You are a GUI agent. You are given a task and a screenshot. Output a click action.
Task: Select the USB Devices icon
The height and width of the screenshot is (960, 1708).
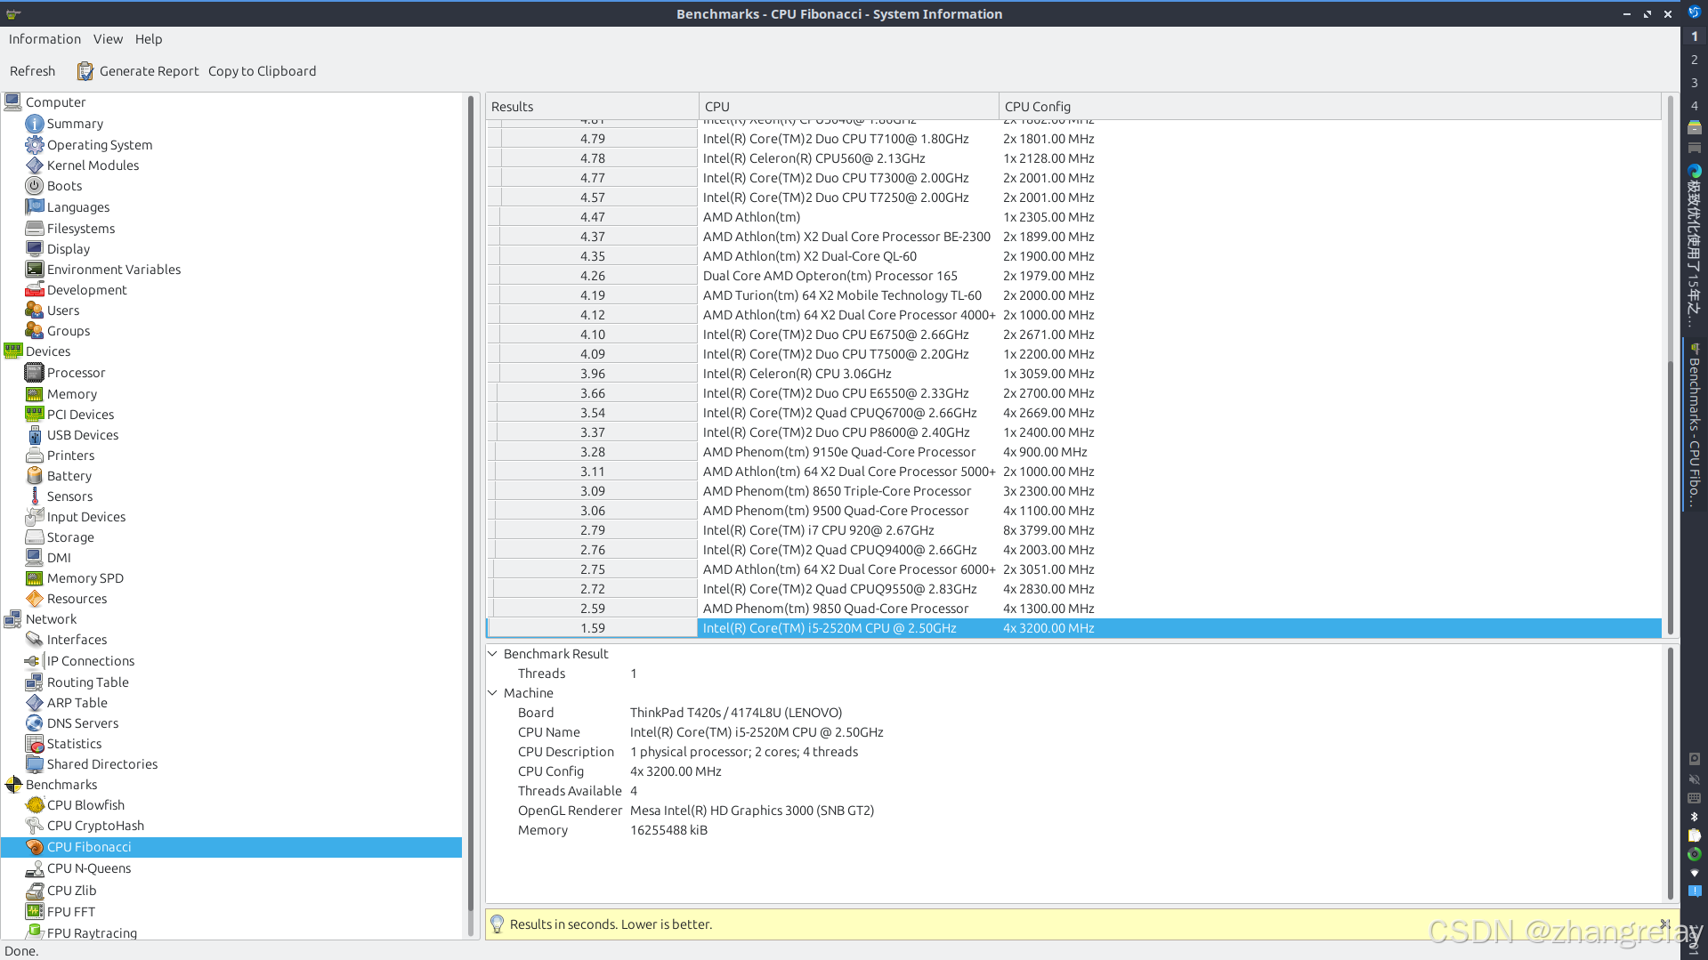(x=35, y=435)
